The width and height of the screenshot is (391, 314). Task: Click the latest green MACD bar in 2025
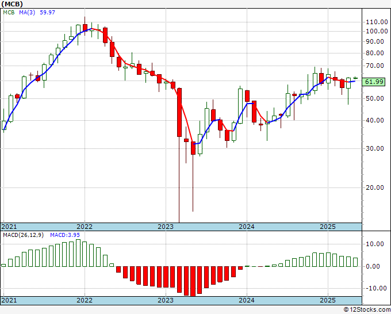(x=355, y=262)
